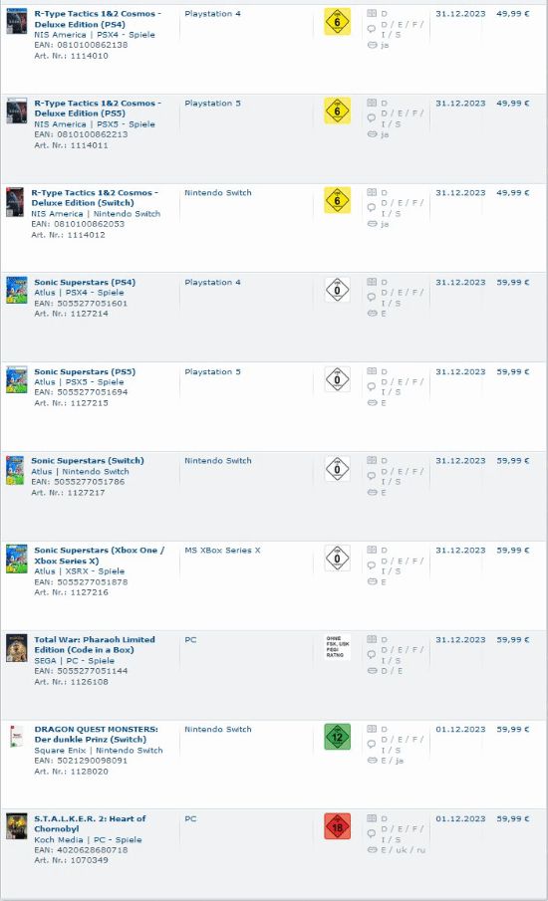Open Total War: Pharaoh Limited Edition link
This screenshot has height=901, width=548.
(95, 645)
